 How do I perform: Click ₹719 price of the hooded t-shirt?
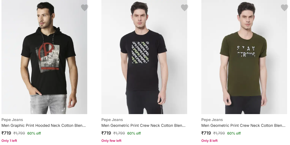pos(6,133)
